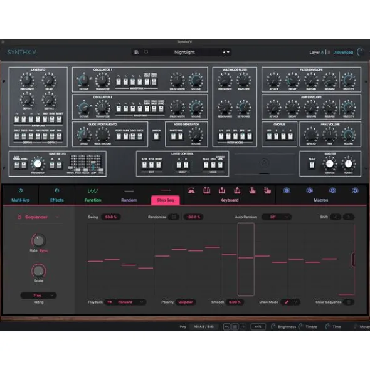Click the 44% CPU meter
This screenshot has height=370, width=370.
click(x=258, y=327)
